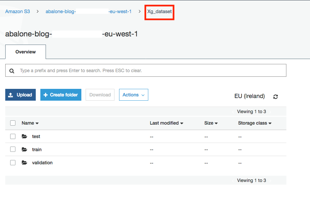310x201 pixels.
Task: Click the previous page arrow above the table
Action: pos(233,112)
